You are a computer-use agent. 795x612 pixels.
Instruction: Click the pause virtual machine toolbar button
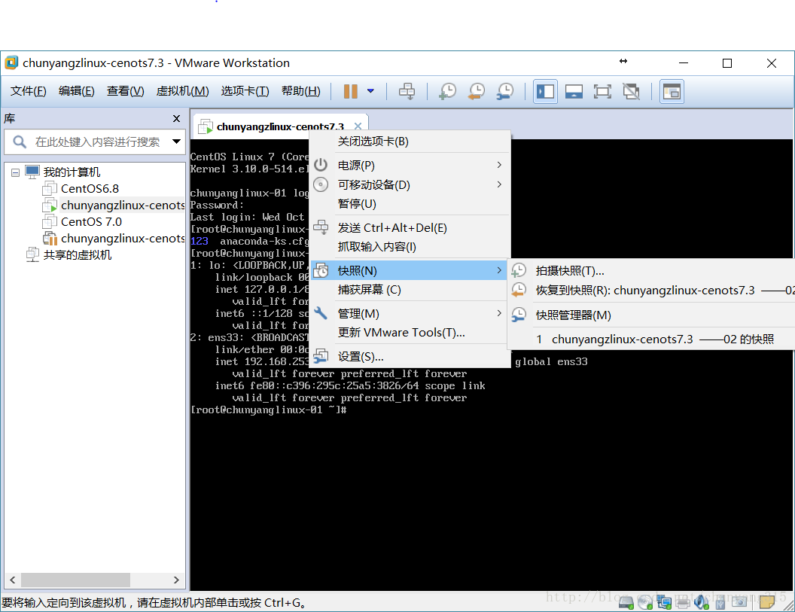point(350,92)
